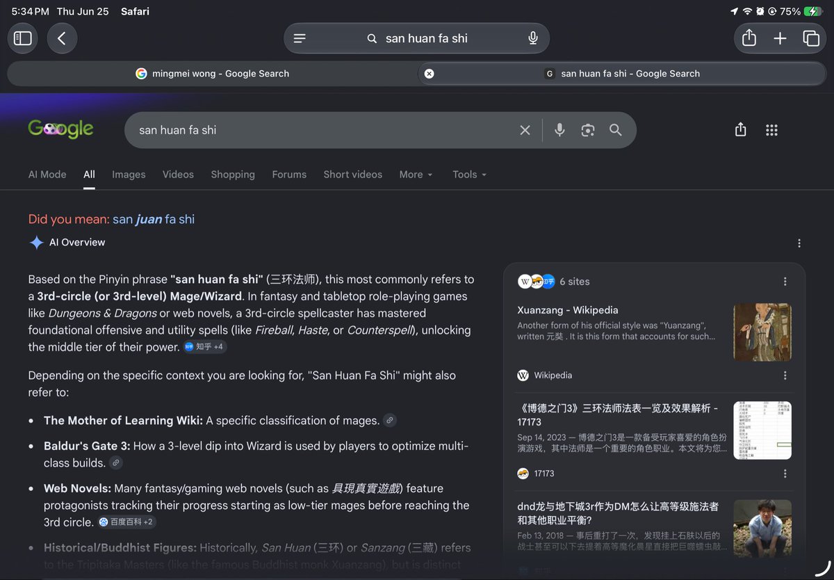Close the san huan fa shi tab
This screenshot has height=580, width=834.
point(429,74)
